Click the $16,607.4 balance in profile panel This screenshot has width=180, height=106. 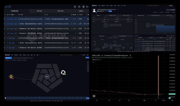(x=100, y=11)
